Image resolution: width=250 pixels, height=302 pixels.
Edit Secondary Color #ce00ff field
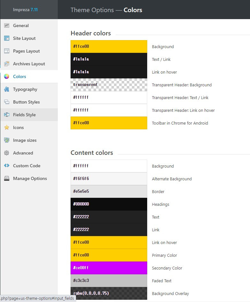[x=109, y=268]
